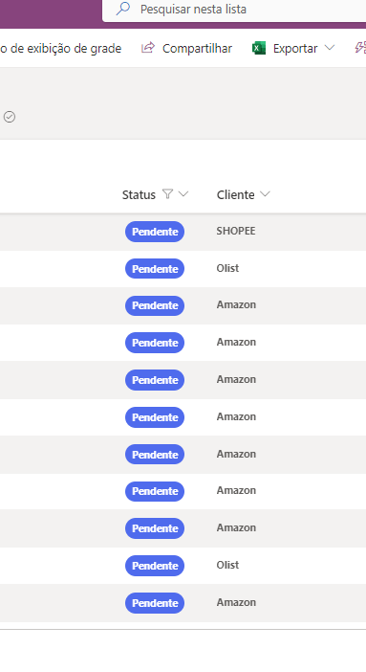Select the Status column header
This screenshot has height=672, width=366.
click(x=139, y=194)
